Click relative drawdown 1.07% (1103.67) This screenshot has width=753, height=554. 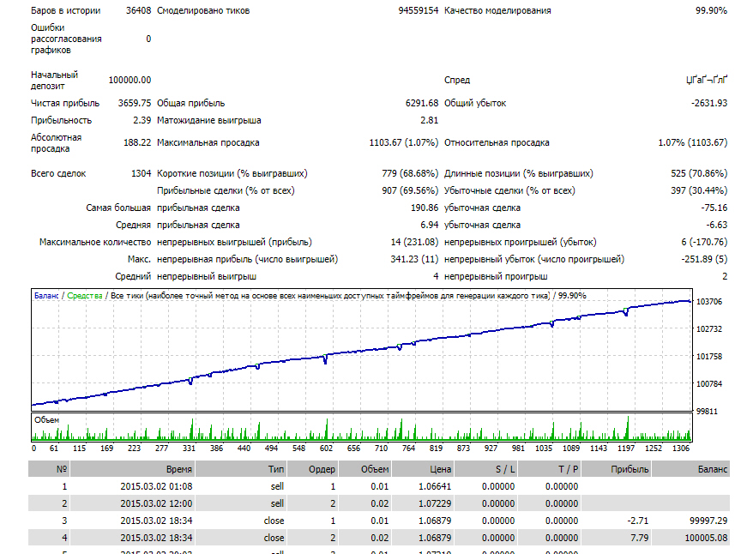click(x=692, y=142)
